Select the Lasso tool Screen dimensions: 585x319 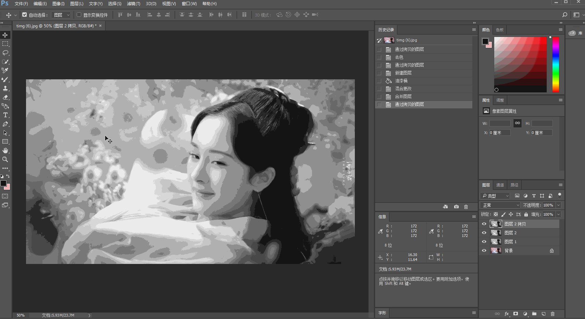(x=5, y=53)
